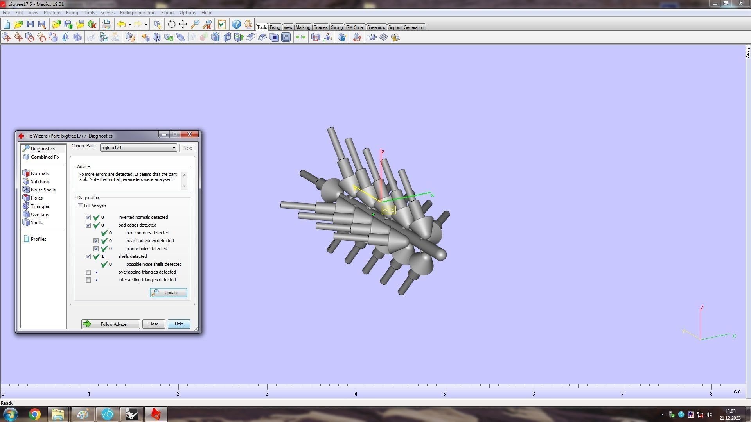The image size is (751, 422).
Task: Enable the Full Analysis checkbox
Action: coord(81,206)
